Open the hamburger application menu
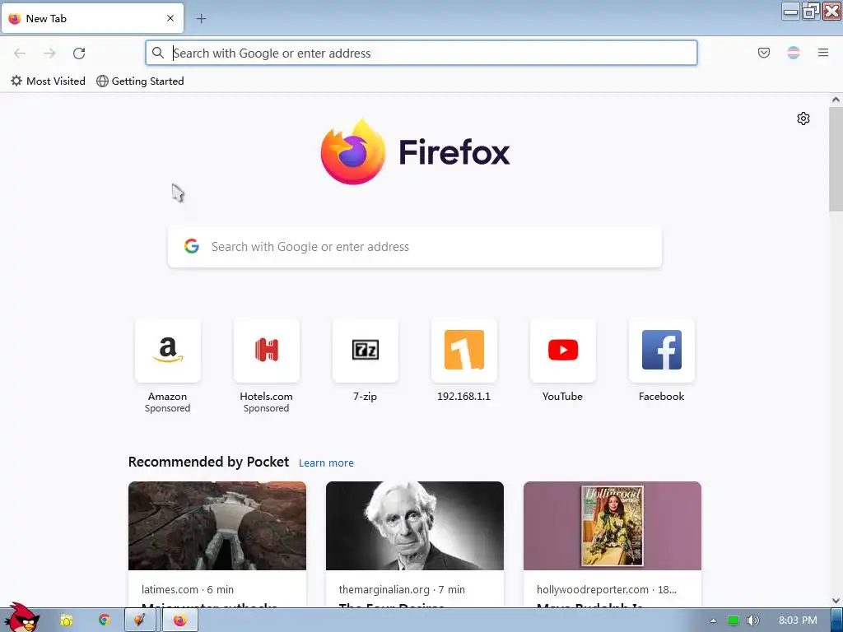 pyautogui.click(x=823, y=53)
